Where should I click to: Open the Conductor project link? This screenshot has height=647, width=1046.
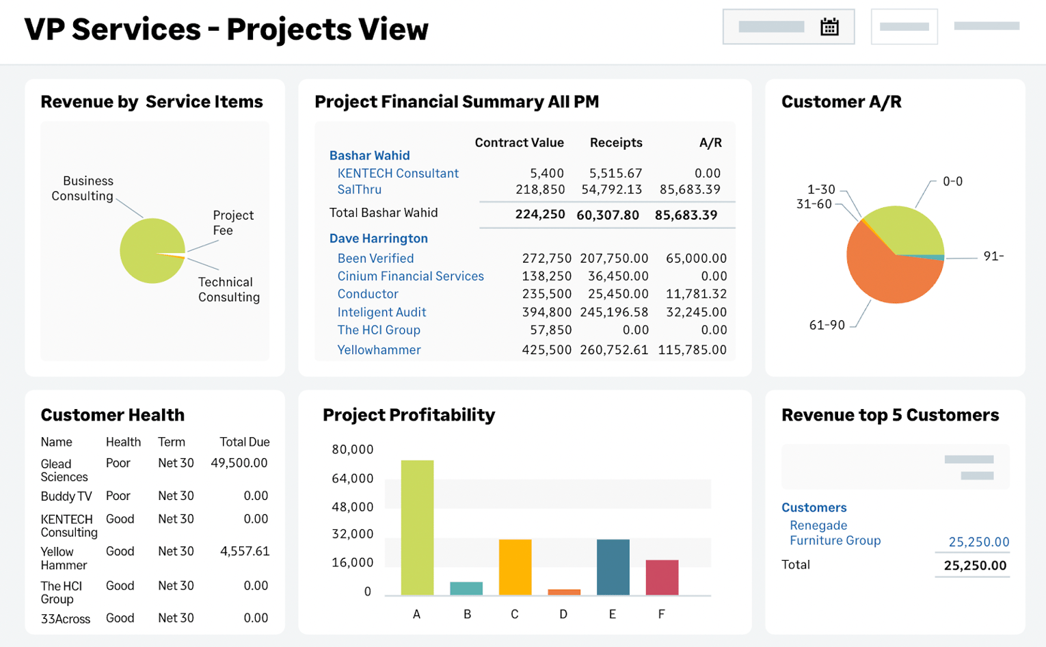coord(367,293)
